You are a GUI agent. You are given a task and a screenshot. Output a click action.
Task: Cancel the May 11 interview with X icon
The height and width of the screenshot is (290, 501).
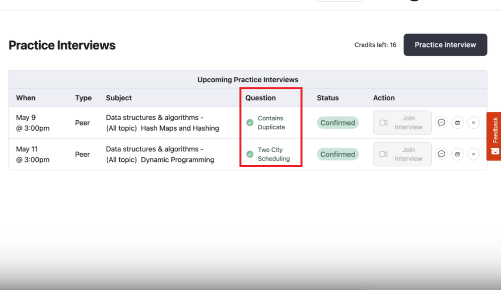click(473, 154)
